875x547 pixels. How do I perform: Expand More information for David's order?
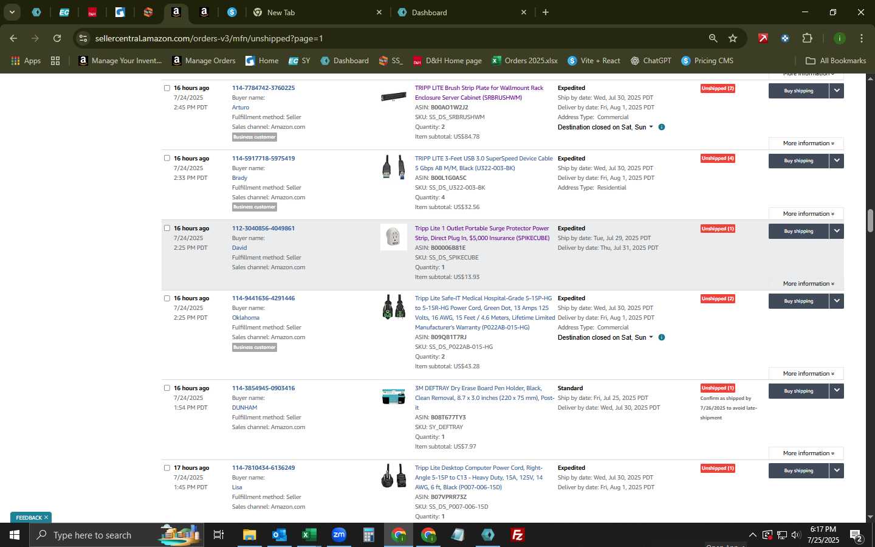click(x=806, y=284)
